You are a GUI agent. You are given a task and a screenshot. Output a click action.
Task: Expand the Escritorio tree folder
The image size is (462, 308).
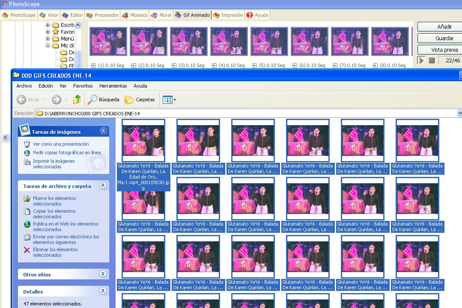(x=48, y=25)
